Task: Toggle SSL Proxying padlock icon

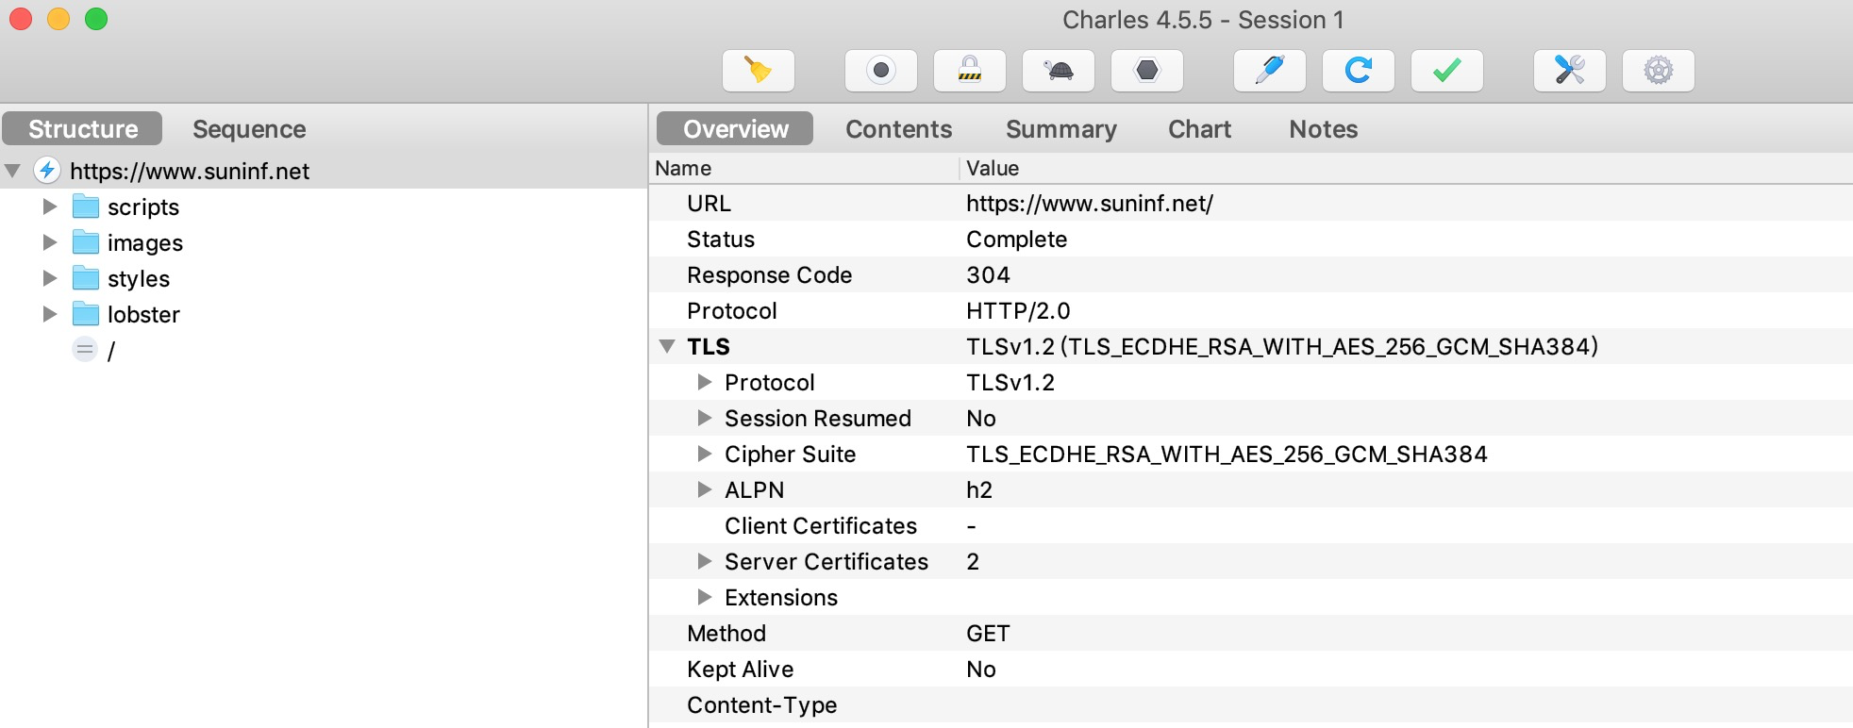Action: [x=970, y=71]
